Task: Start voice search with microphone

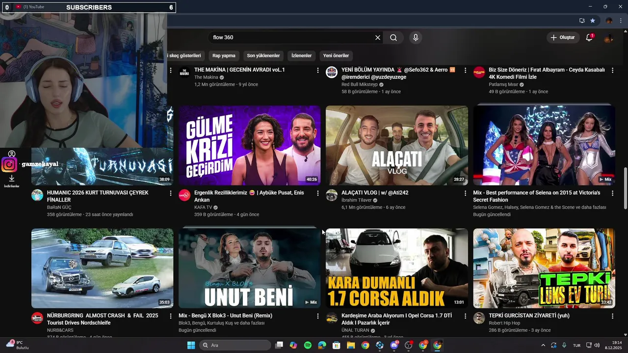Action: coord(416,38)
